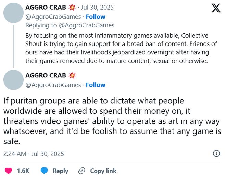The image size is (226, 176).
Task: Open the @AggroCrabGames handle in top tweet
Action: (53, 16)
